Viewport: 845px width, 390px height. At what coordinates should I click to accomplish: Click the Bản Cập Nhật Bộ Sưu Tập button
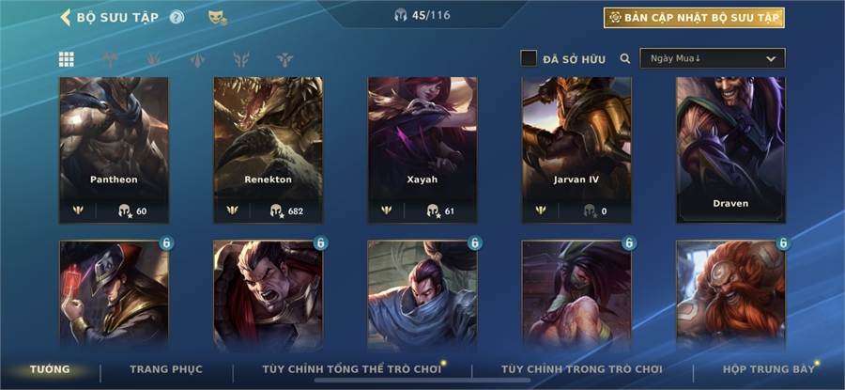pyautogui.click(x=694, y=18)
